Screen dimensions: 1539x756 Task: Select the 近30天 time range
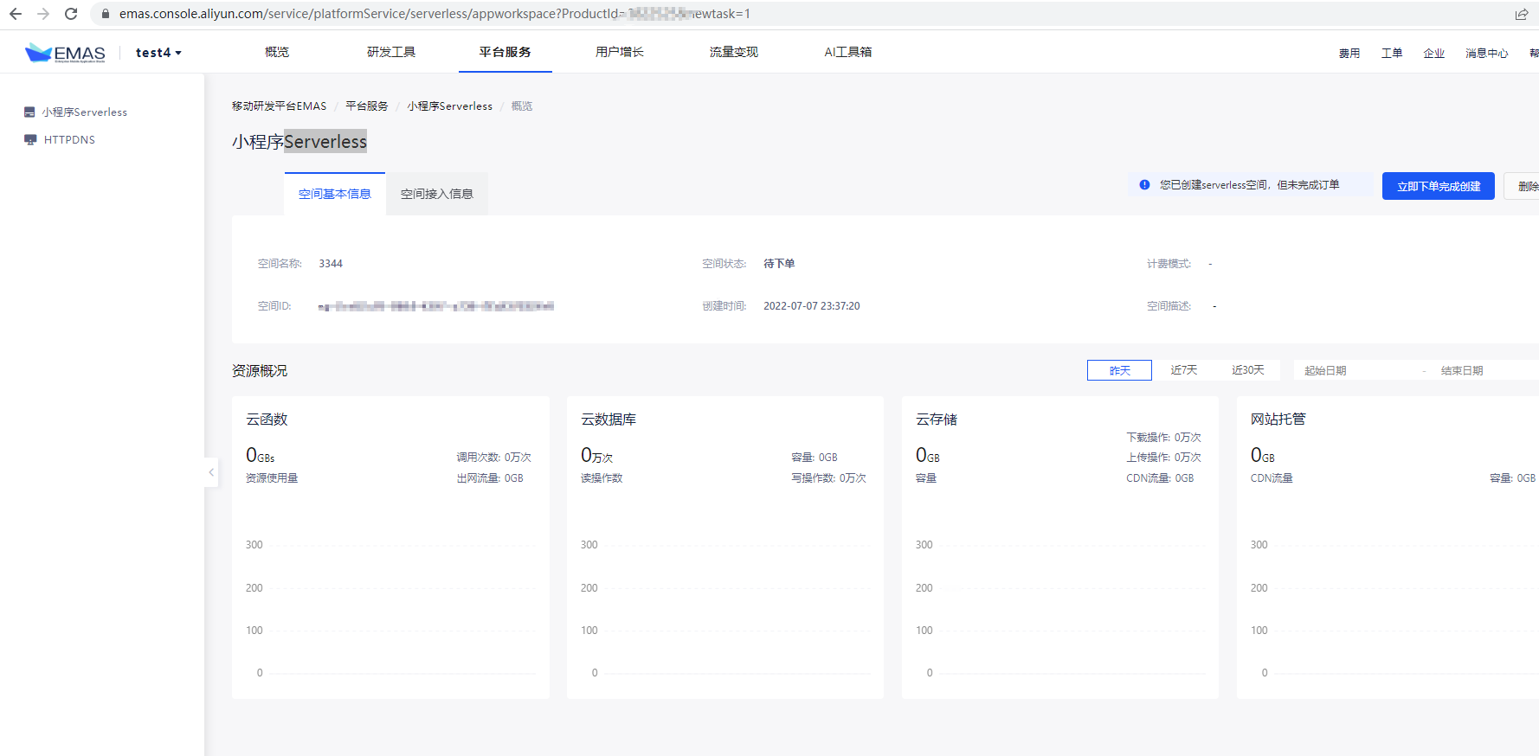[1248, 370]
